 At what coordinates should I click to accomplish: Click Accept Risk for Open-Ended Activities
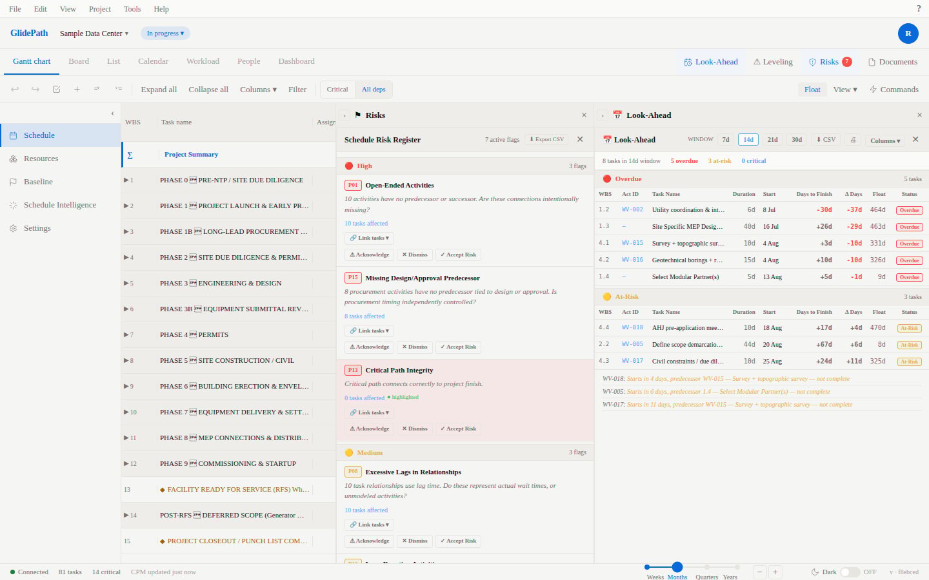tap(458, 255)
